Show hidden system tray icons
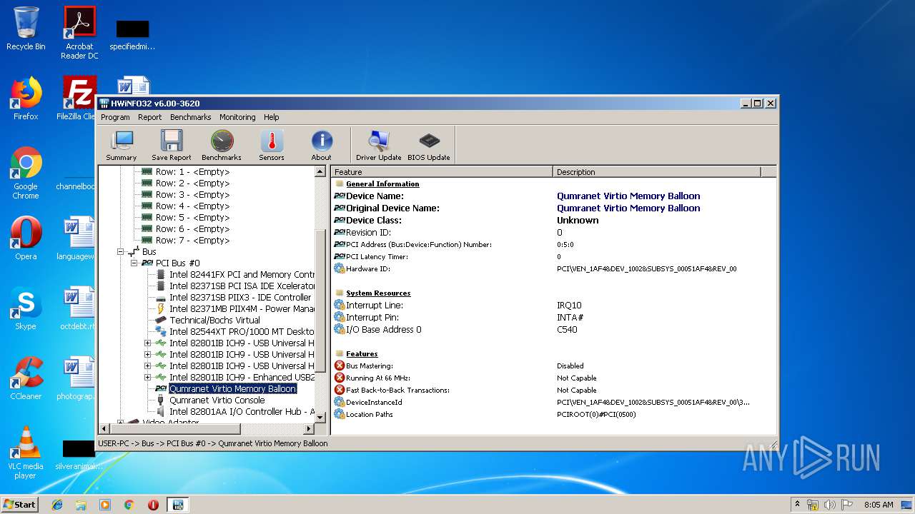The image size is (915, 514). [x=798, y=504]
